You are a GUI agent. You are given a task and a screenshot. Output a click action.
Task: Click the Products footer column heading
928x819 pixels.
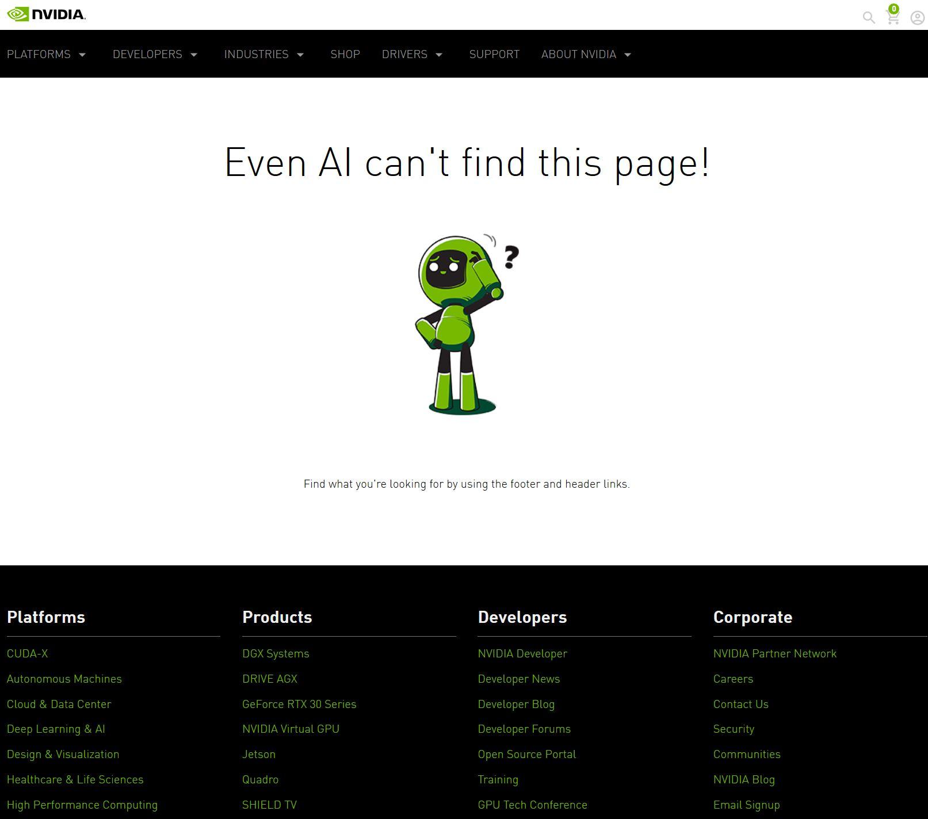277,617
